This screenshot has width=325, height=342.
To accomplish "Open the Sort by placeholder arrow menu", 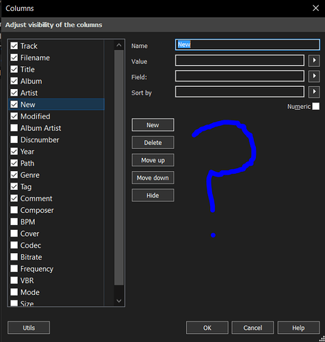I will [x=314, y=92].
